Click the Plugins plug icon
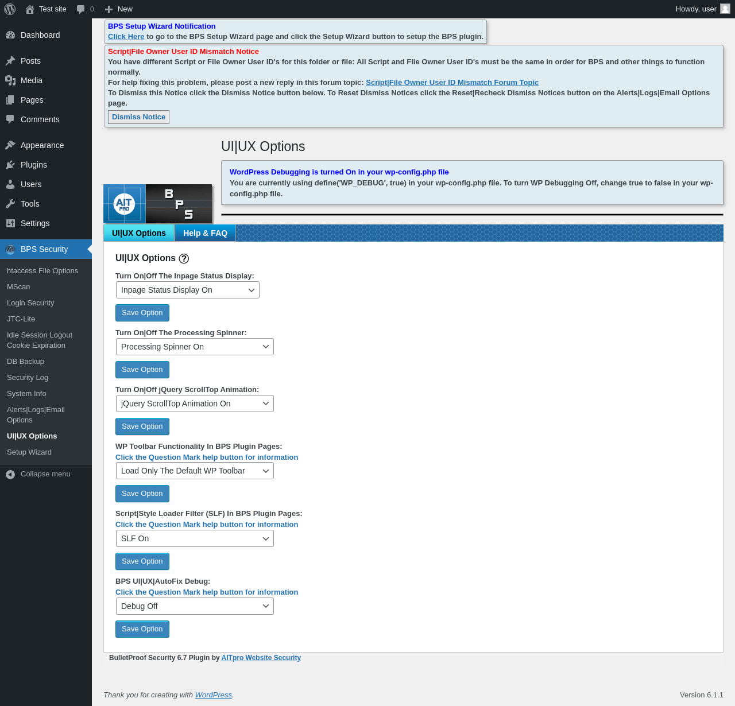 coord(10,165)
